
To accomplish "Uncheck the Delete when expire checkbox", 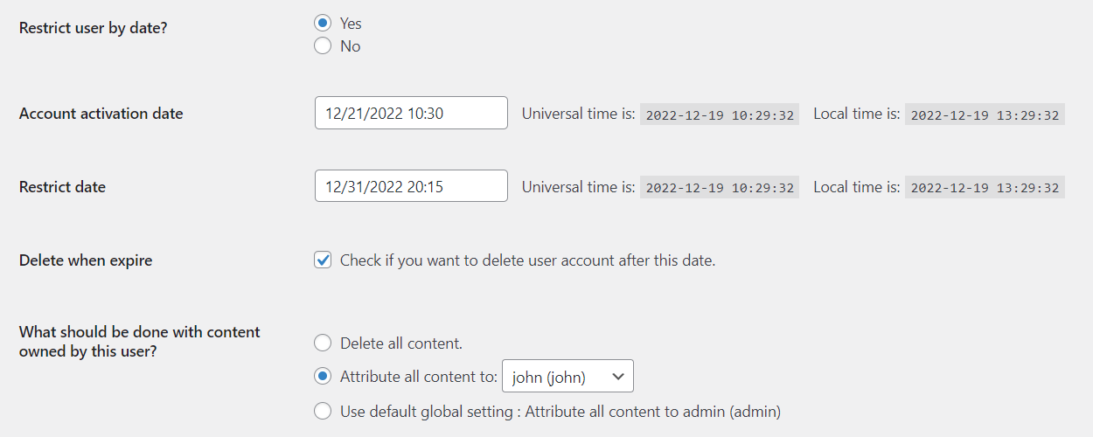I will 324,260.
